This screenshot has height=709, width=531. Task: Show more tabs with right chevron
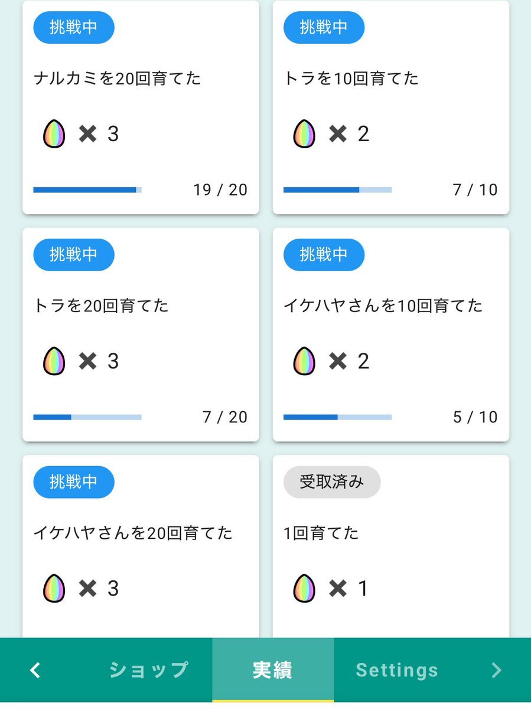click(x=496, y=670)
